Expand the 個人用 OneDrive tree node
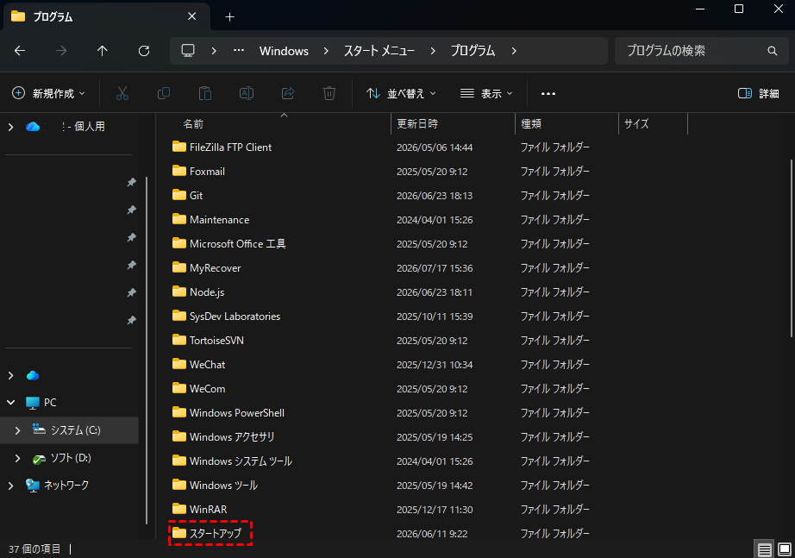The image size is (795, 558). 10,127
